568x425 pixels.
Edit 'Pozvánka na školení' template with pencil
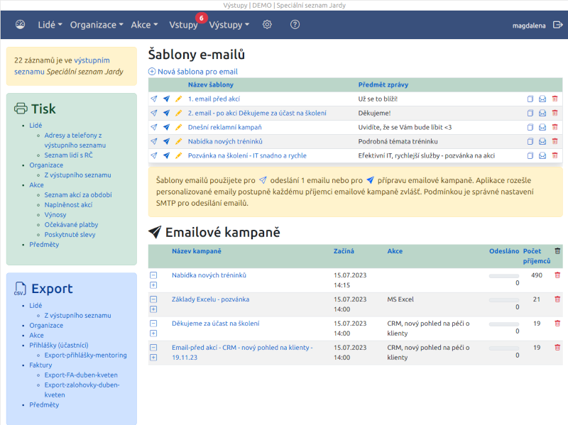179,155
